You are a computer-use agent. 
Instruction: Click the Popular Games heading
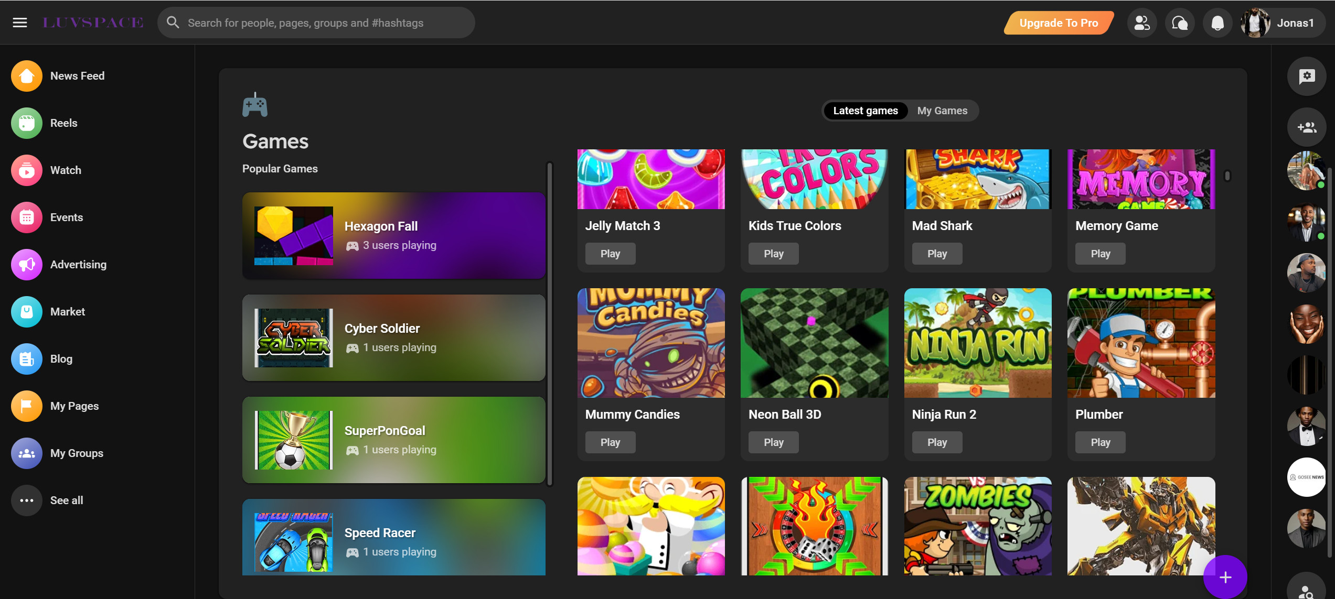pos(280,169)
